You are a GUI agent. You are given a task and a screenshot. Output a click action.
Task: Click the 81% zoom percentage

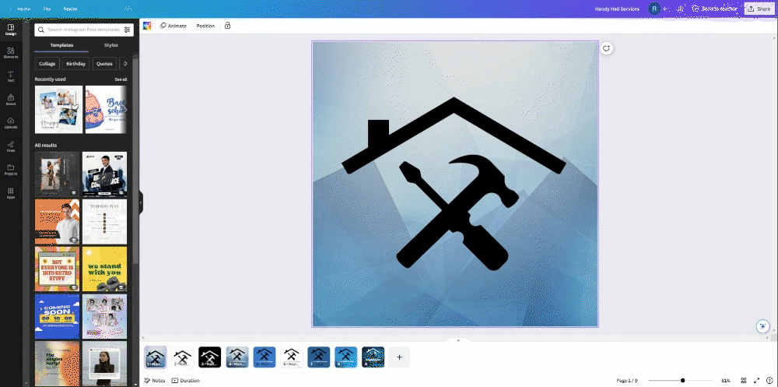tap(725, 381)
